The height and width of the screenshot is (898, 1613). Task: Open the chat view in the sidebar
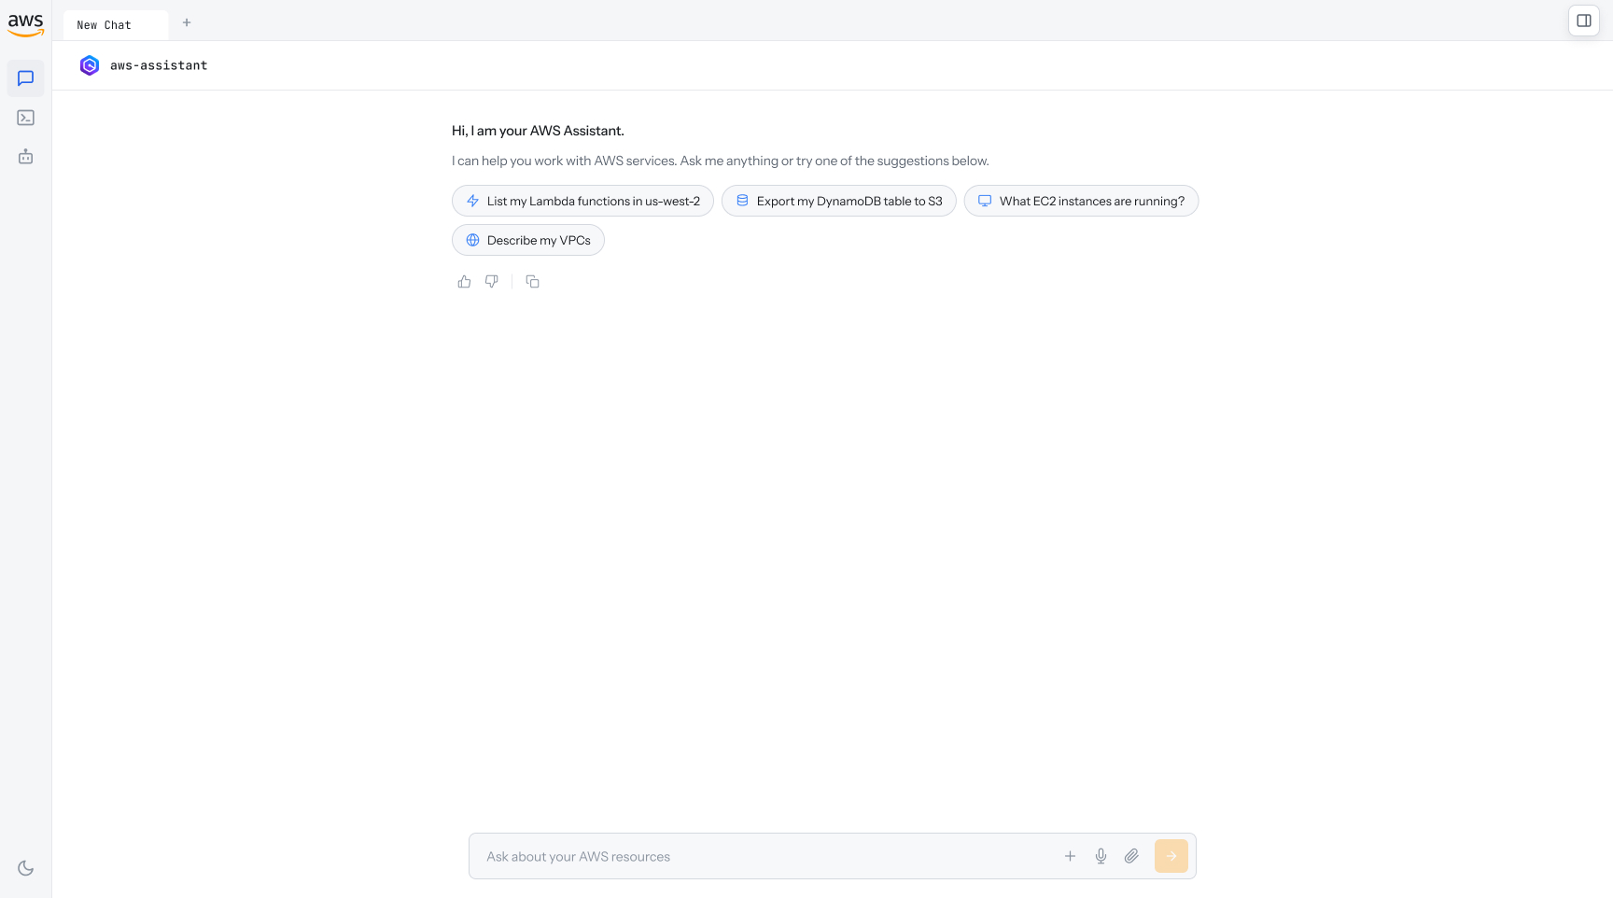(26, 78)
